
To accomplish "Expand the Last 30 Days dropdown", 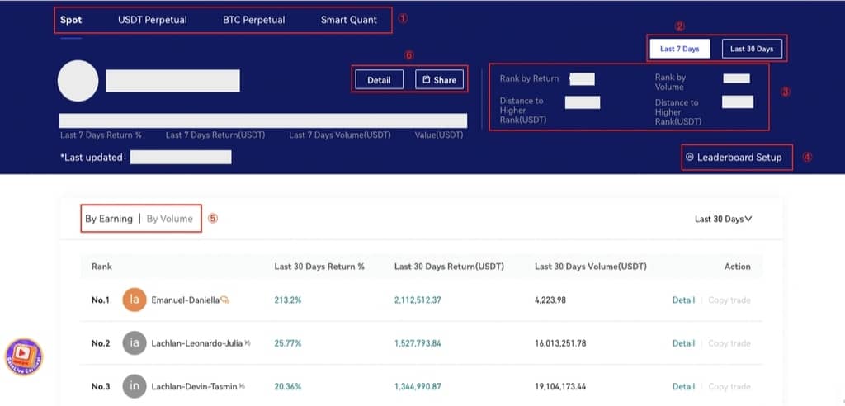I will pyautogui.click(x=723, y=219).
